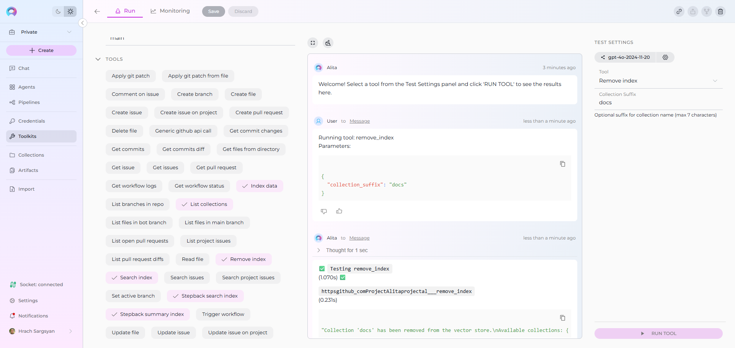Deselect the Remove index tool
The height and width of the screenshot is (348, 735).
pyautogui.click(x=243, y=259)
